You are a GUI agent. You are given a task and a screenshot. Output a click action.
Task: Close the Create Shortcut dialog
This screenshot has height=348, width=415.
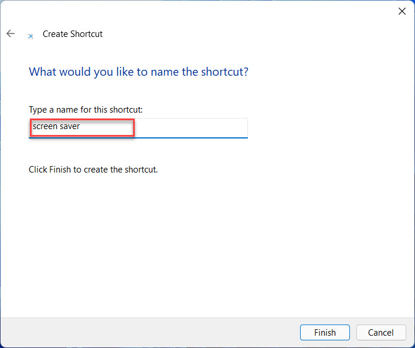(402, 11)
